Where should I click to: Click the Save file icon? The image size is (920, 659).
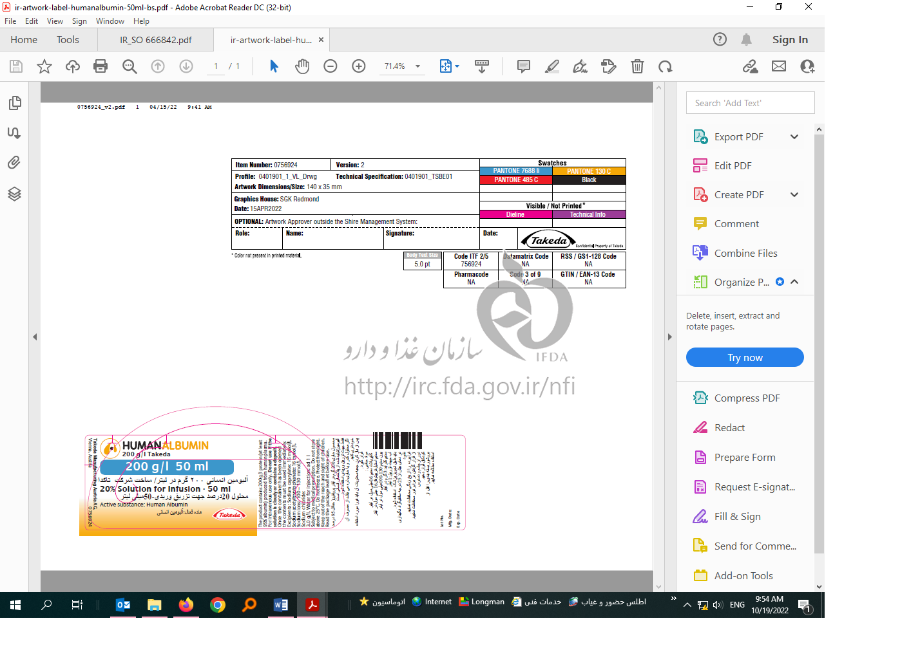pos(16,66)
